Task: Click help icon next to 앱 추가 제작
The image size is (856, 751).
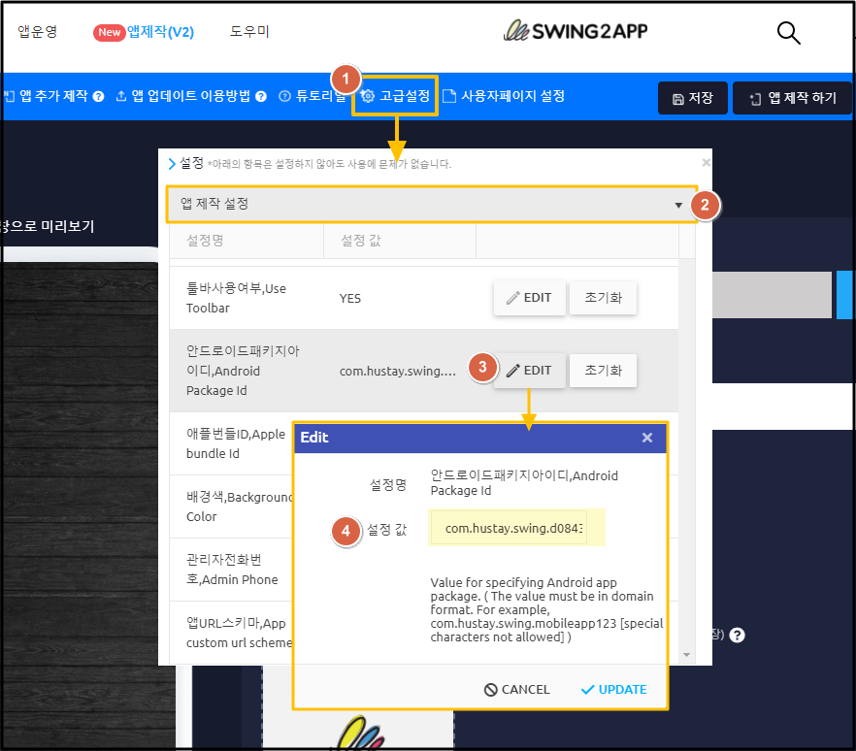Action: [x=98, y=97]
